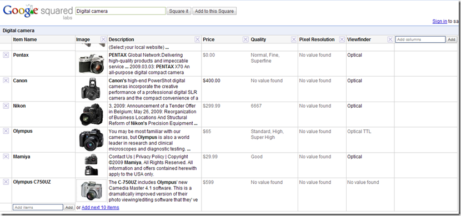Screen dimensions: 461x216
Task: Click the Item Name column header
Action: coord(25,39)
